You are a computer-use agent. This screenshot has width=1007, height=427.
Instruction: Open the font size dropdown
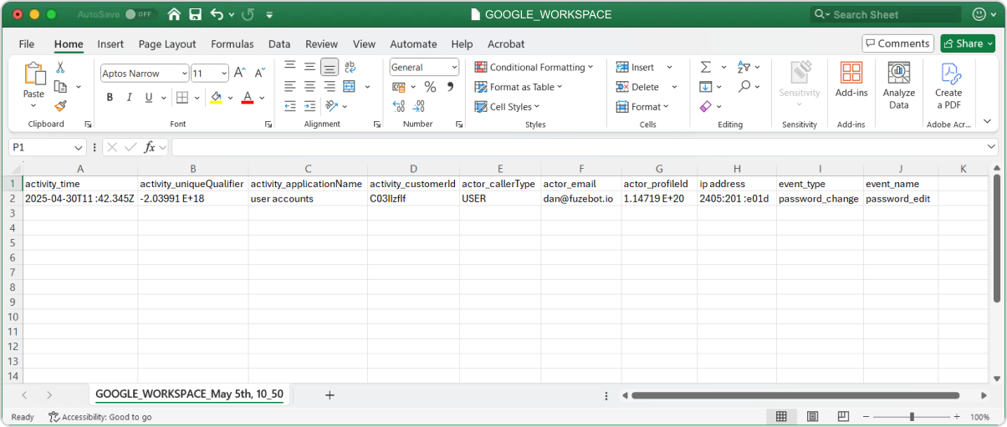222,74
